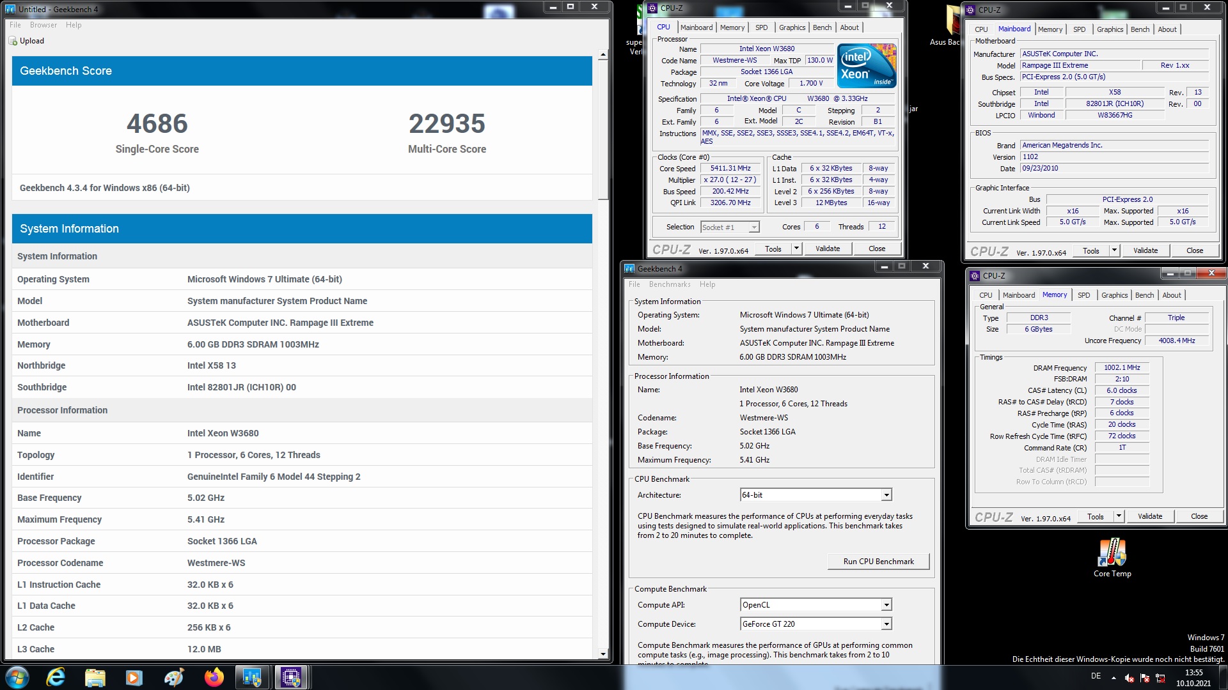Image resolution: width=1228 pixels, height=690 pixels.
Task: Click the CPU-Z title icon in top-left CPU-Z window
Action: [x=652, y=8]
